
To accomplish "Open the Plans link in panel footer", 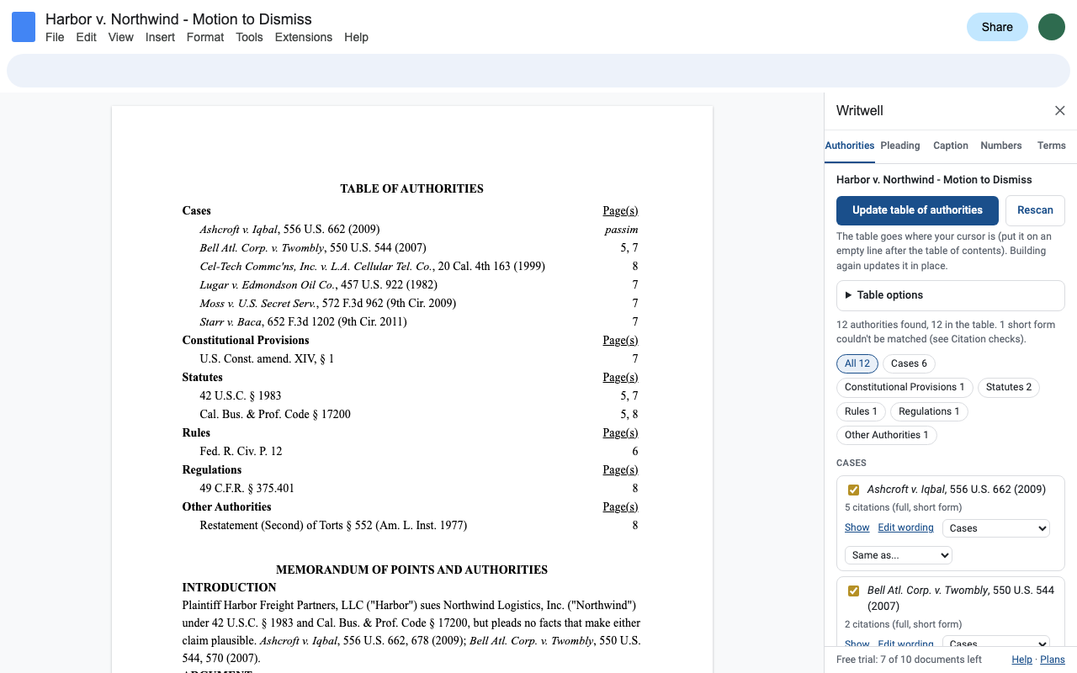I will (1053, 660).
